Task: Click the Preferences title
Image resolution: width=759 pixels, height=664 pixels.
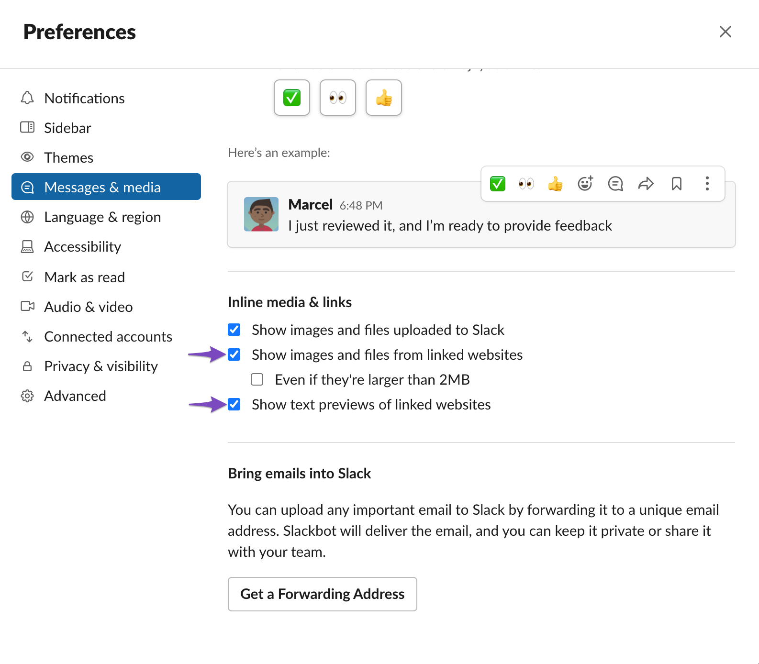Action: pyautogui.click(x=79, y=32)
